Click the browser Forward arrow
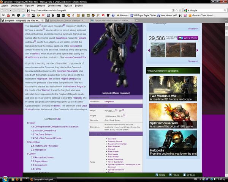The height and width of the screenshot is (182, 228). click(x=7, y=11)
